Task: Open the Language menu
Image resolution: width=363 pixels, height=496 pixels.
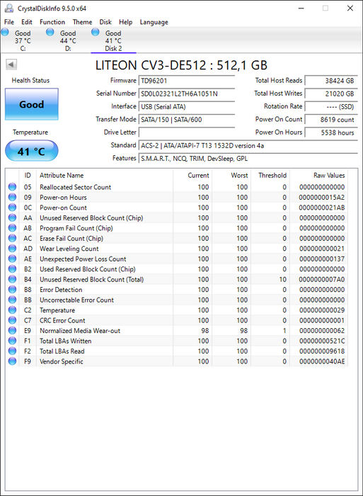Action: [x=154, y=22]
